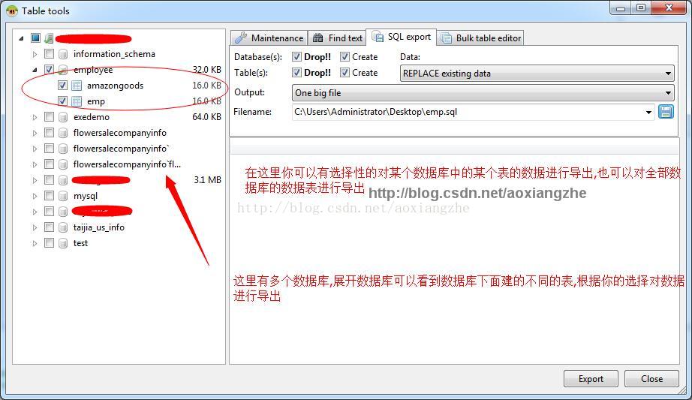Click the amazongoods table icon

click(x=77, y=86)
